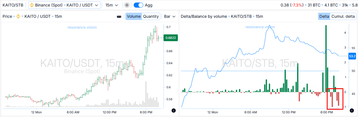Select Volume display mode
The width and height of the screenshot is (358, 117).
pos(134,16)
